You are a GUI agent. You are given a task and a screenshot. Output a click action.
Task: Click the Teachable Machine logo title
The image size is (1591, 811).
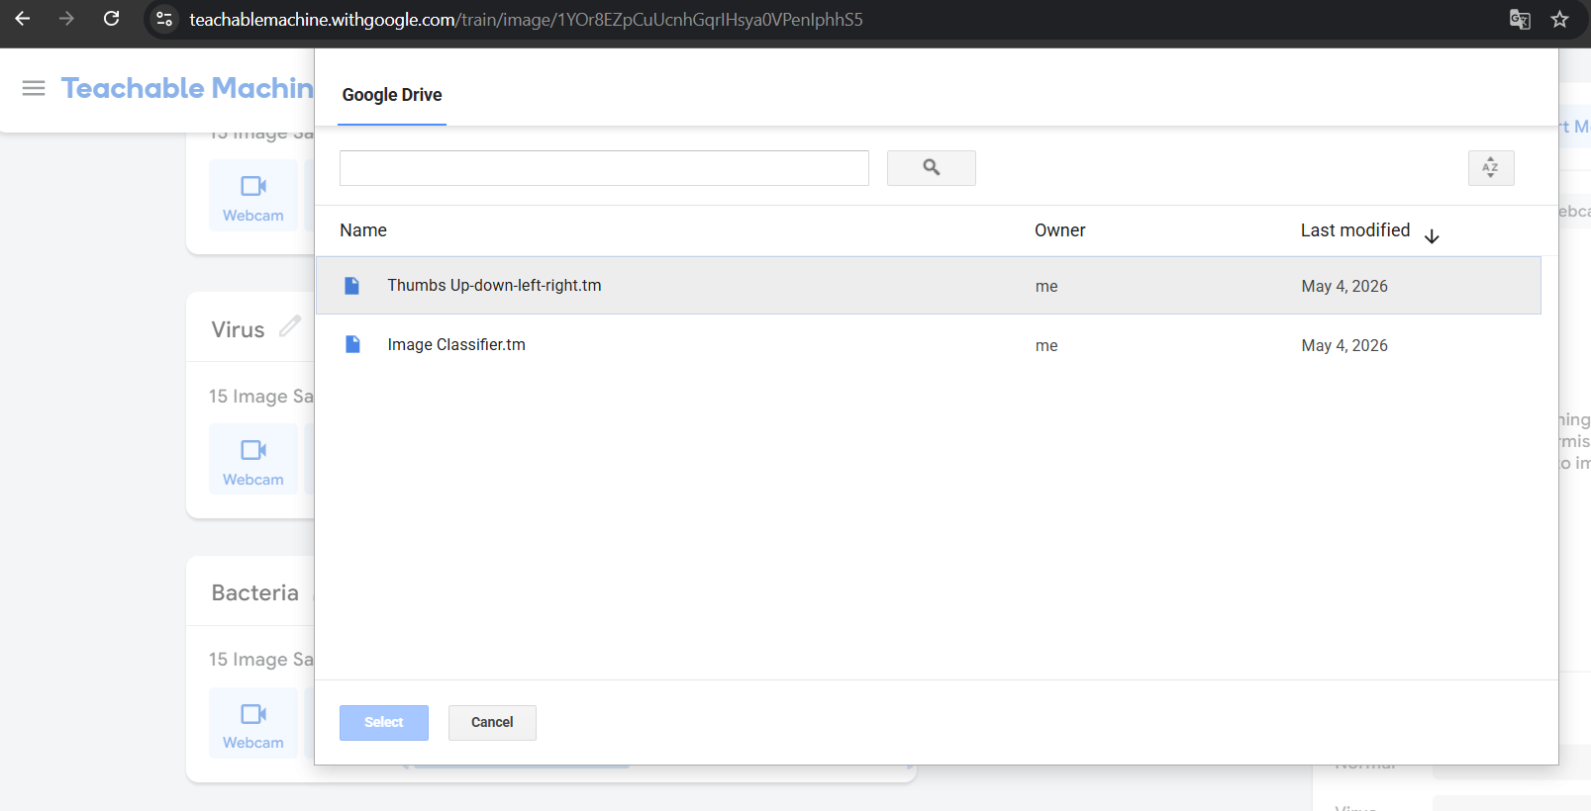click(x=187, y=88)
